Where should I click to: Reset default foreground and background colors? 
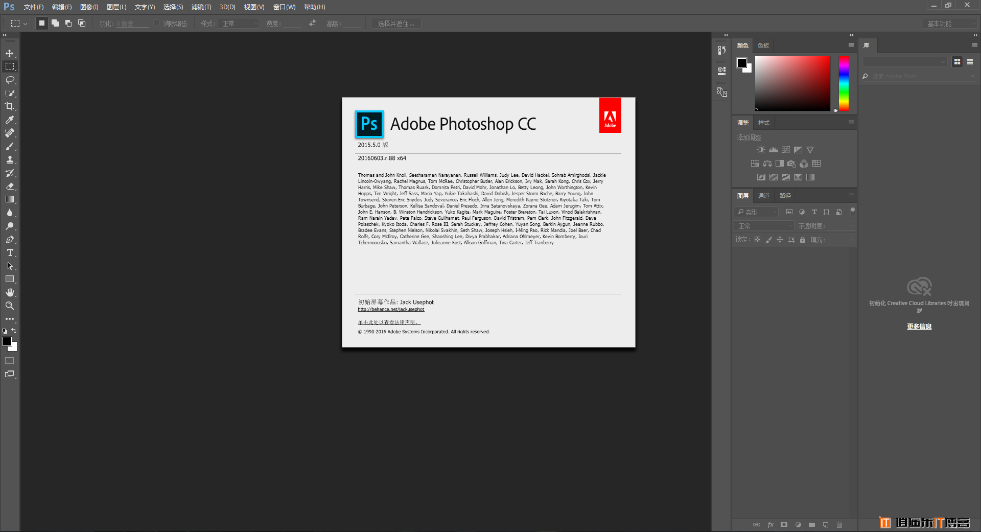[x=5, y=331]
